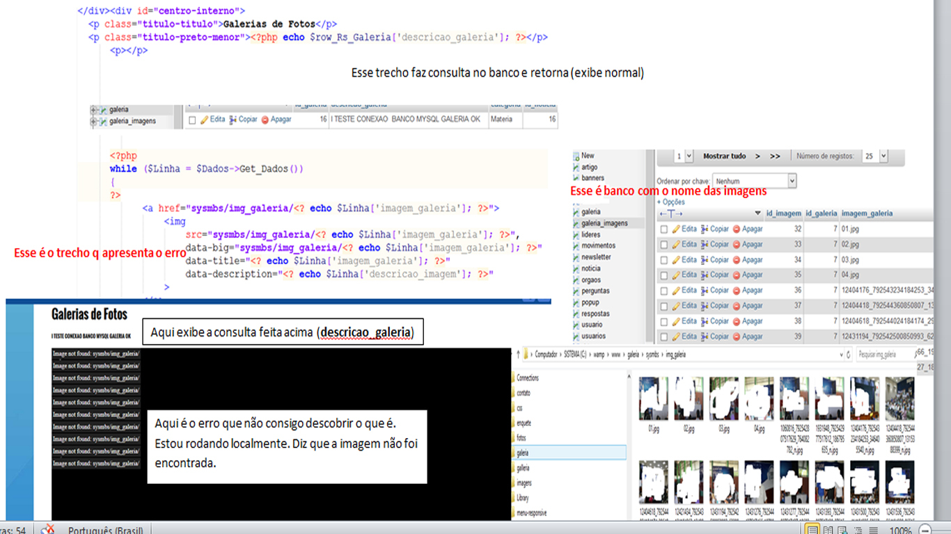Click the zoom out minus button in the status bar
951x534 pixels.
pos(925,530)
